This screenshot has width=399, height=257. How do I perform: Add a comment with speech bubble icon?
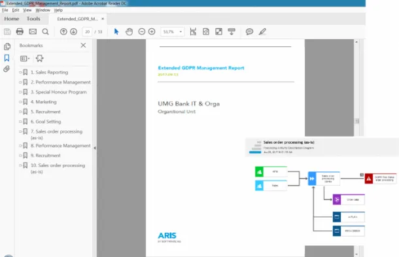click(x=249, y=31)
